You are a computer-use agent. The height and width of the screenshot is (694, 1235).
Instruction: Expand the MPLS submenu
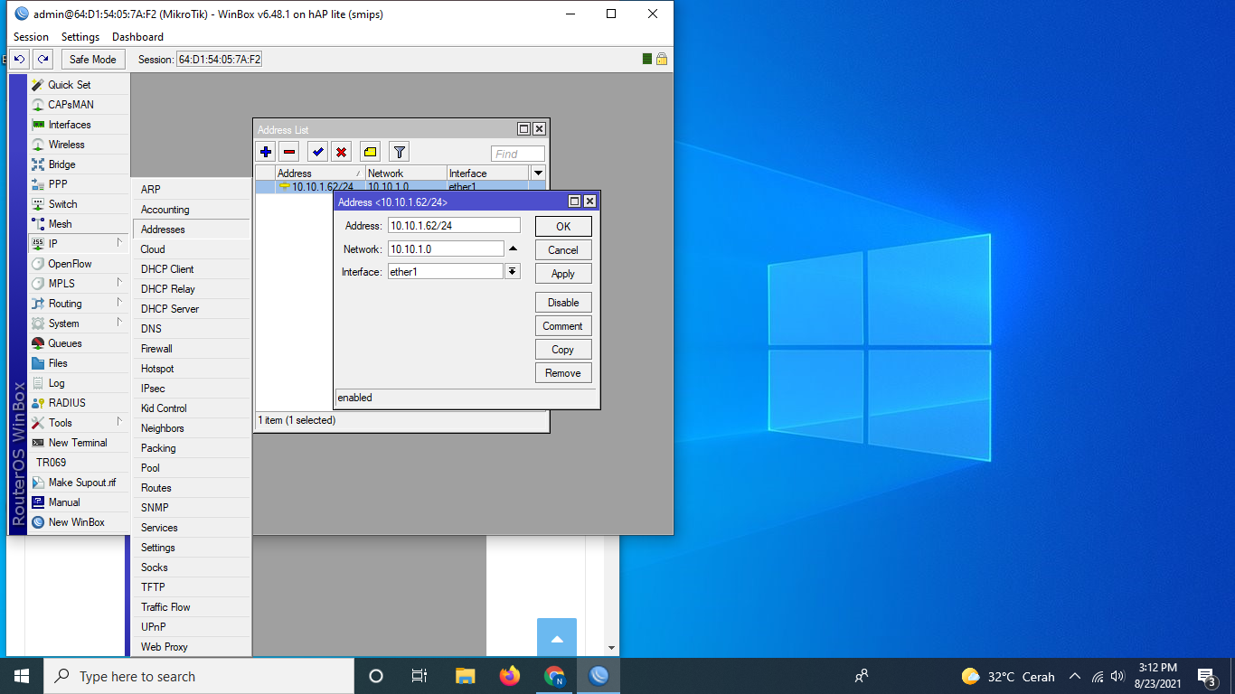79,283
